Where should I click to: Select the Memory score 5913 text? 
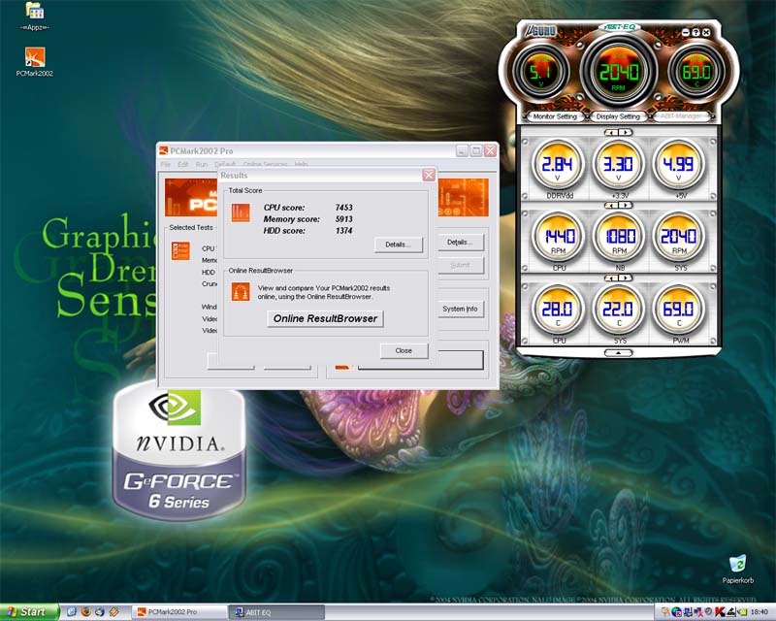[307, 219]
